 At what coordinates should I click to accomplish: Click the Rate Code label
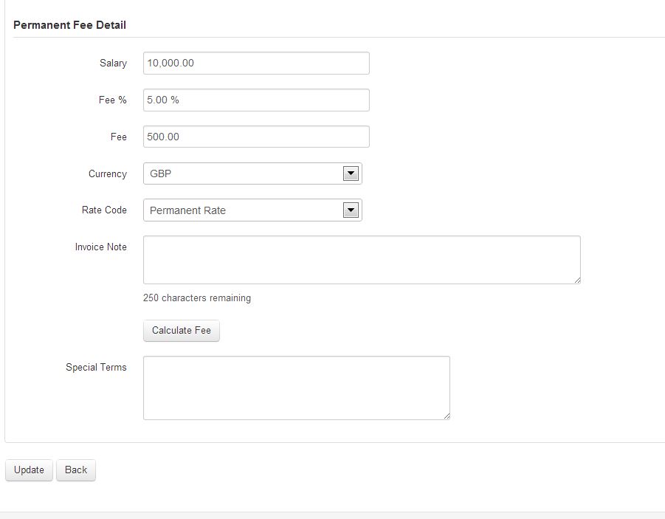pyautogui.click(x=104, y=210)
